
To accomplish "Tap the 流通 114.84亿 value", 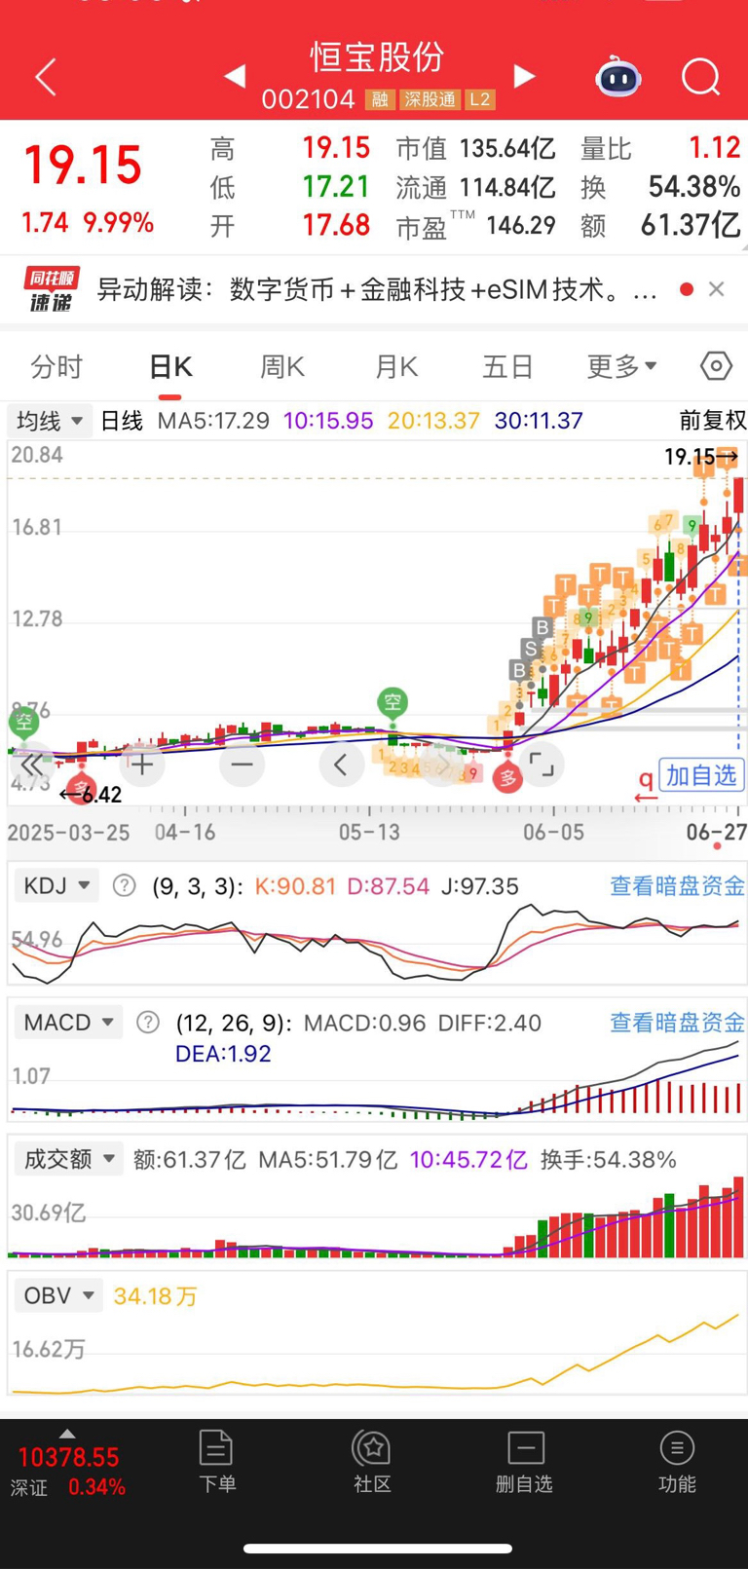I will [507, 187].
